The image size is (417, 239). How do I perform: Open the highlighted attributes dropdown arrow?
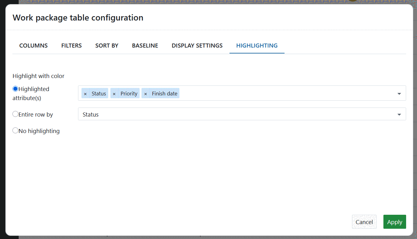pyautogui.click(x=399, y=93)
